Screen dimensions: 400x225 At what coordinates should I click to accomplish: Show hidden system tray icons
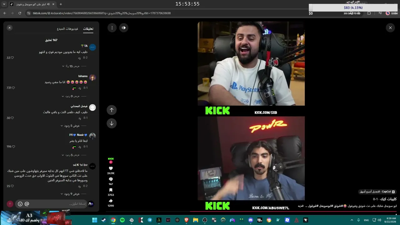(352, 220)
